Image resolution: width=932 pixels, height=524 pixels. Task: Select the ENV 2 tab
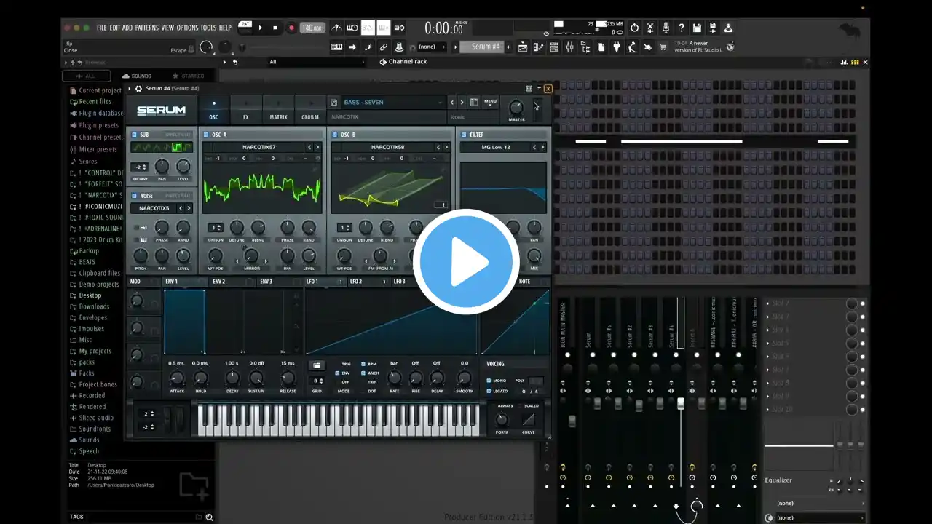(219, 282)
